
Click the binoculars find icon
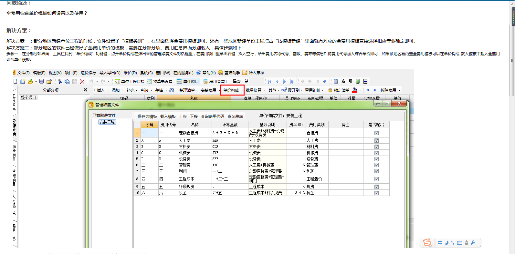(x=172, y=90)
